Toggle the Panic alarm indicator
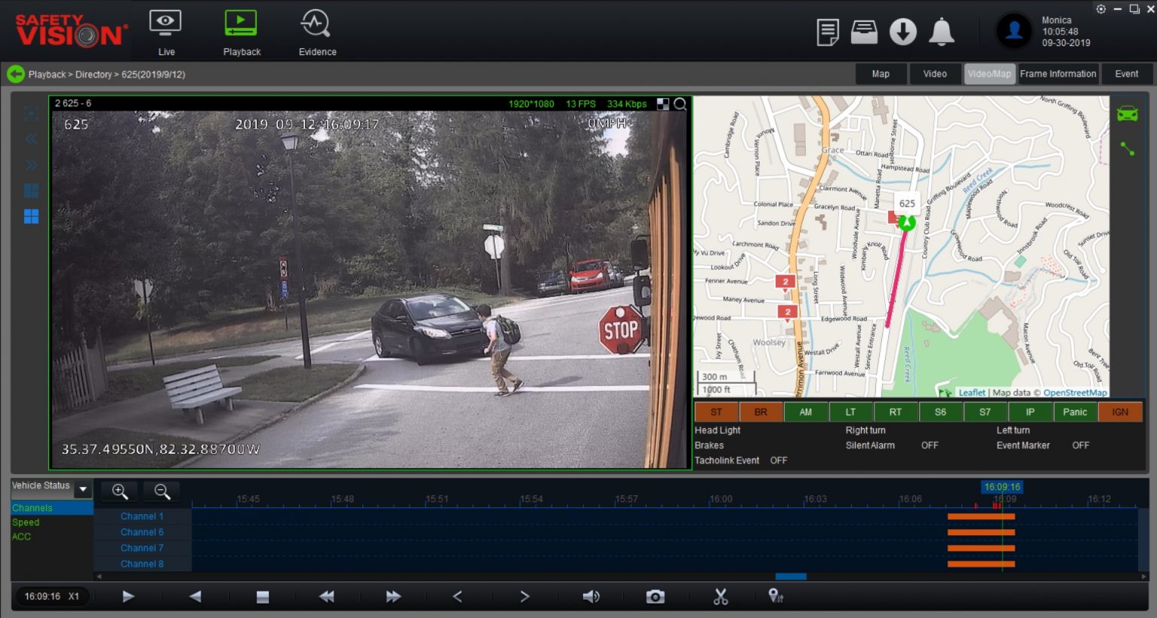 pyautogui.click(x=1075, y=412)
